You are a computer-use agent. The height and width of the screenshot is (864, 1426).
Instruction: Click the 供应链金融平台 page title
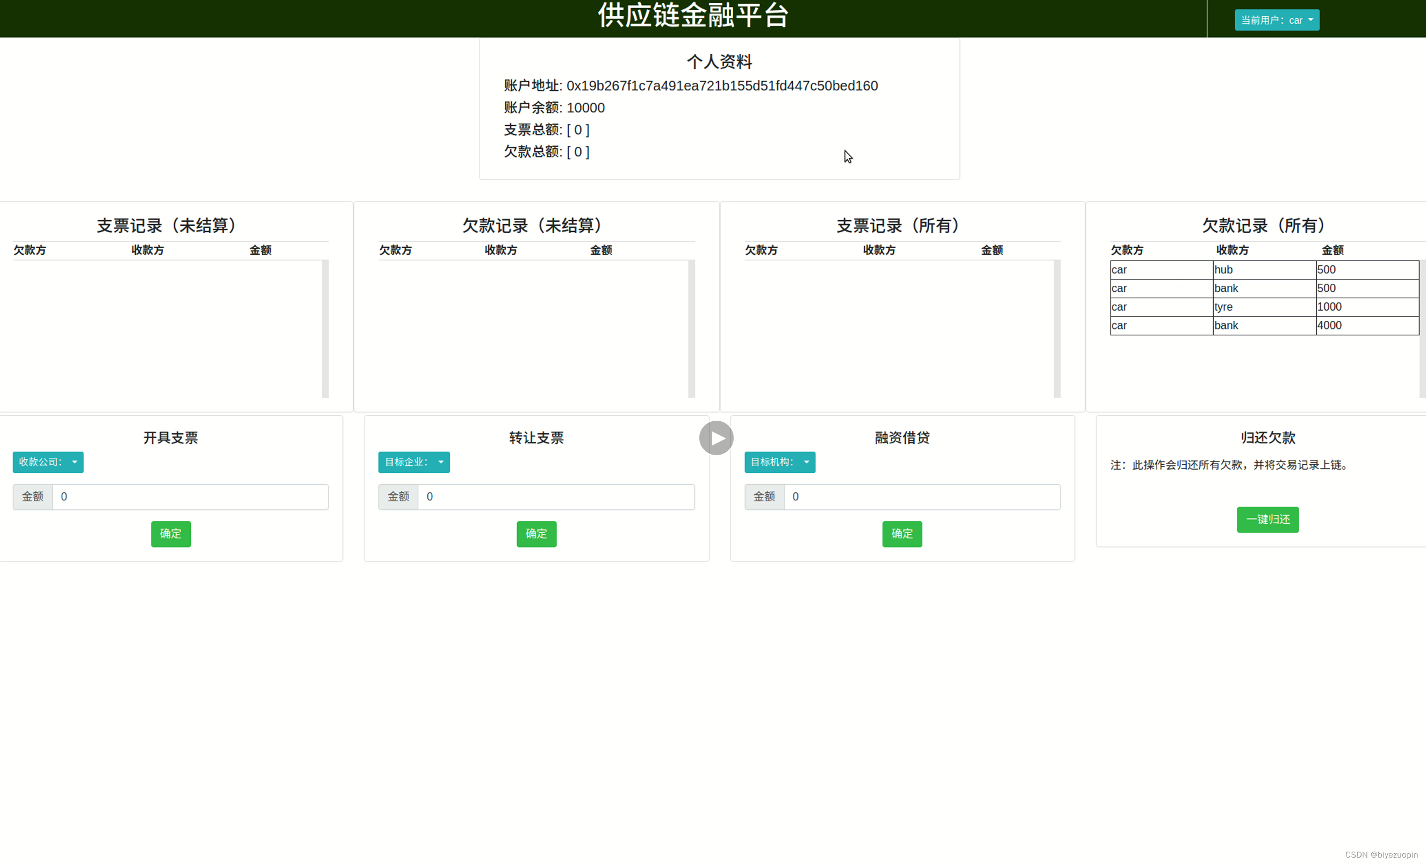pos(693,16)
